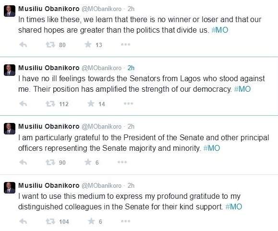This screenshot has height=231, width=278.
Task: Open more options on 'President of the Senate' tweet
Action: 122,162
